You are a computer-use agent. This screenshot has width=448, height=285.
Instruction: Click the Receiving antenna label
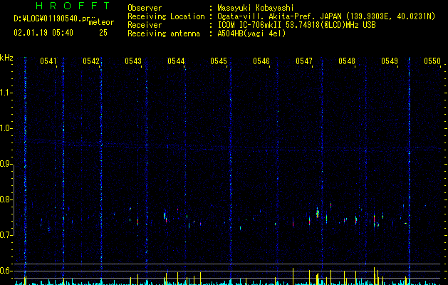(164, 33)
